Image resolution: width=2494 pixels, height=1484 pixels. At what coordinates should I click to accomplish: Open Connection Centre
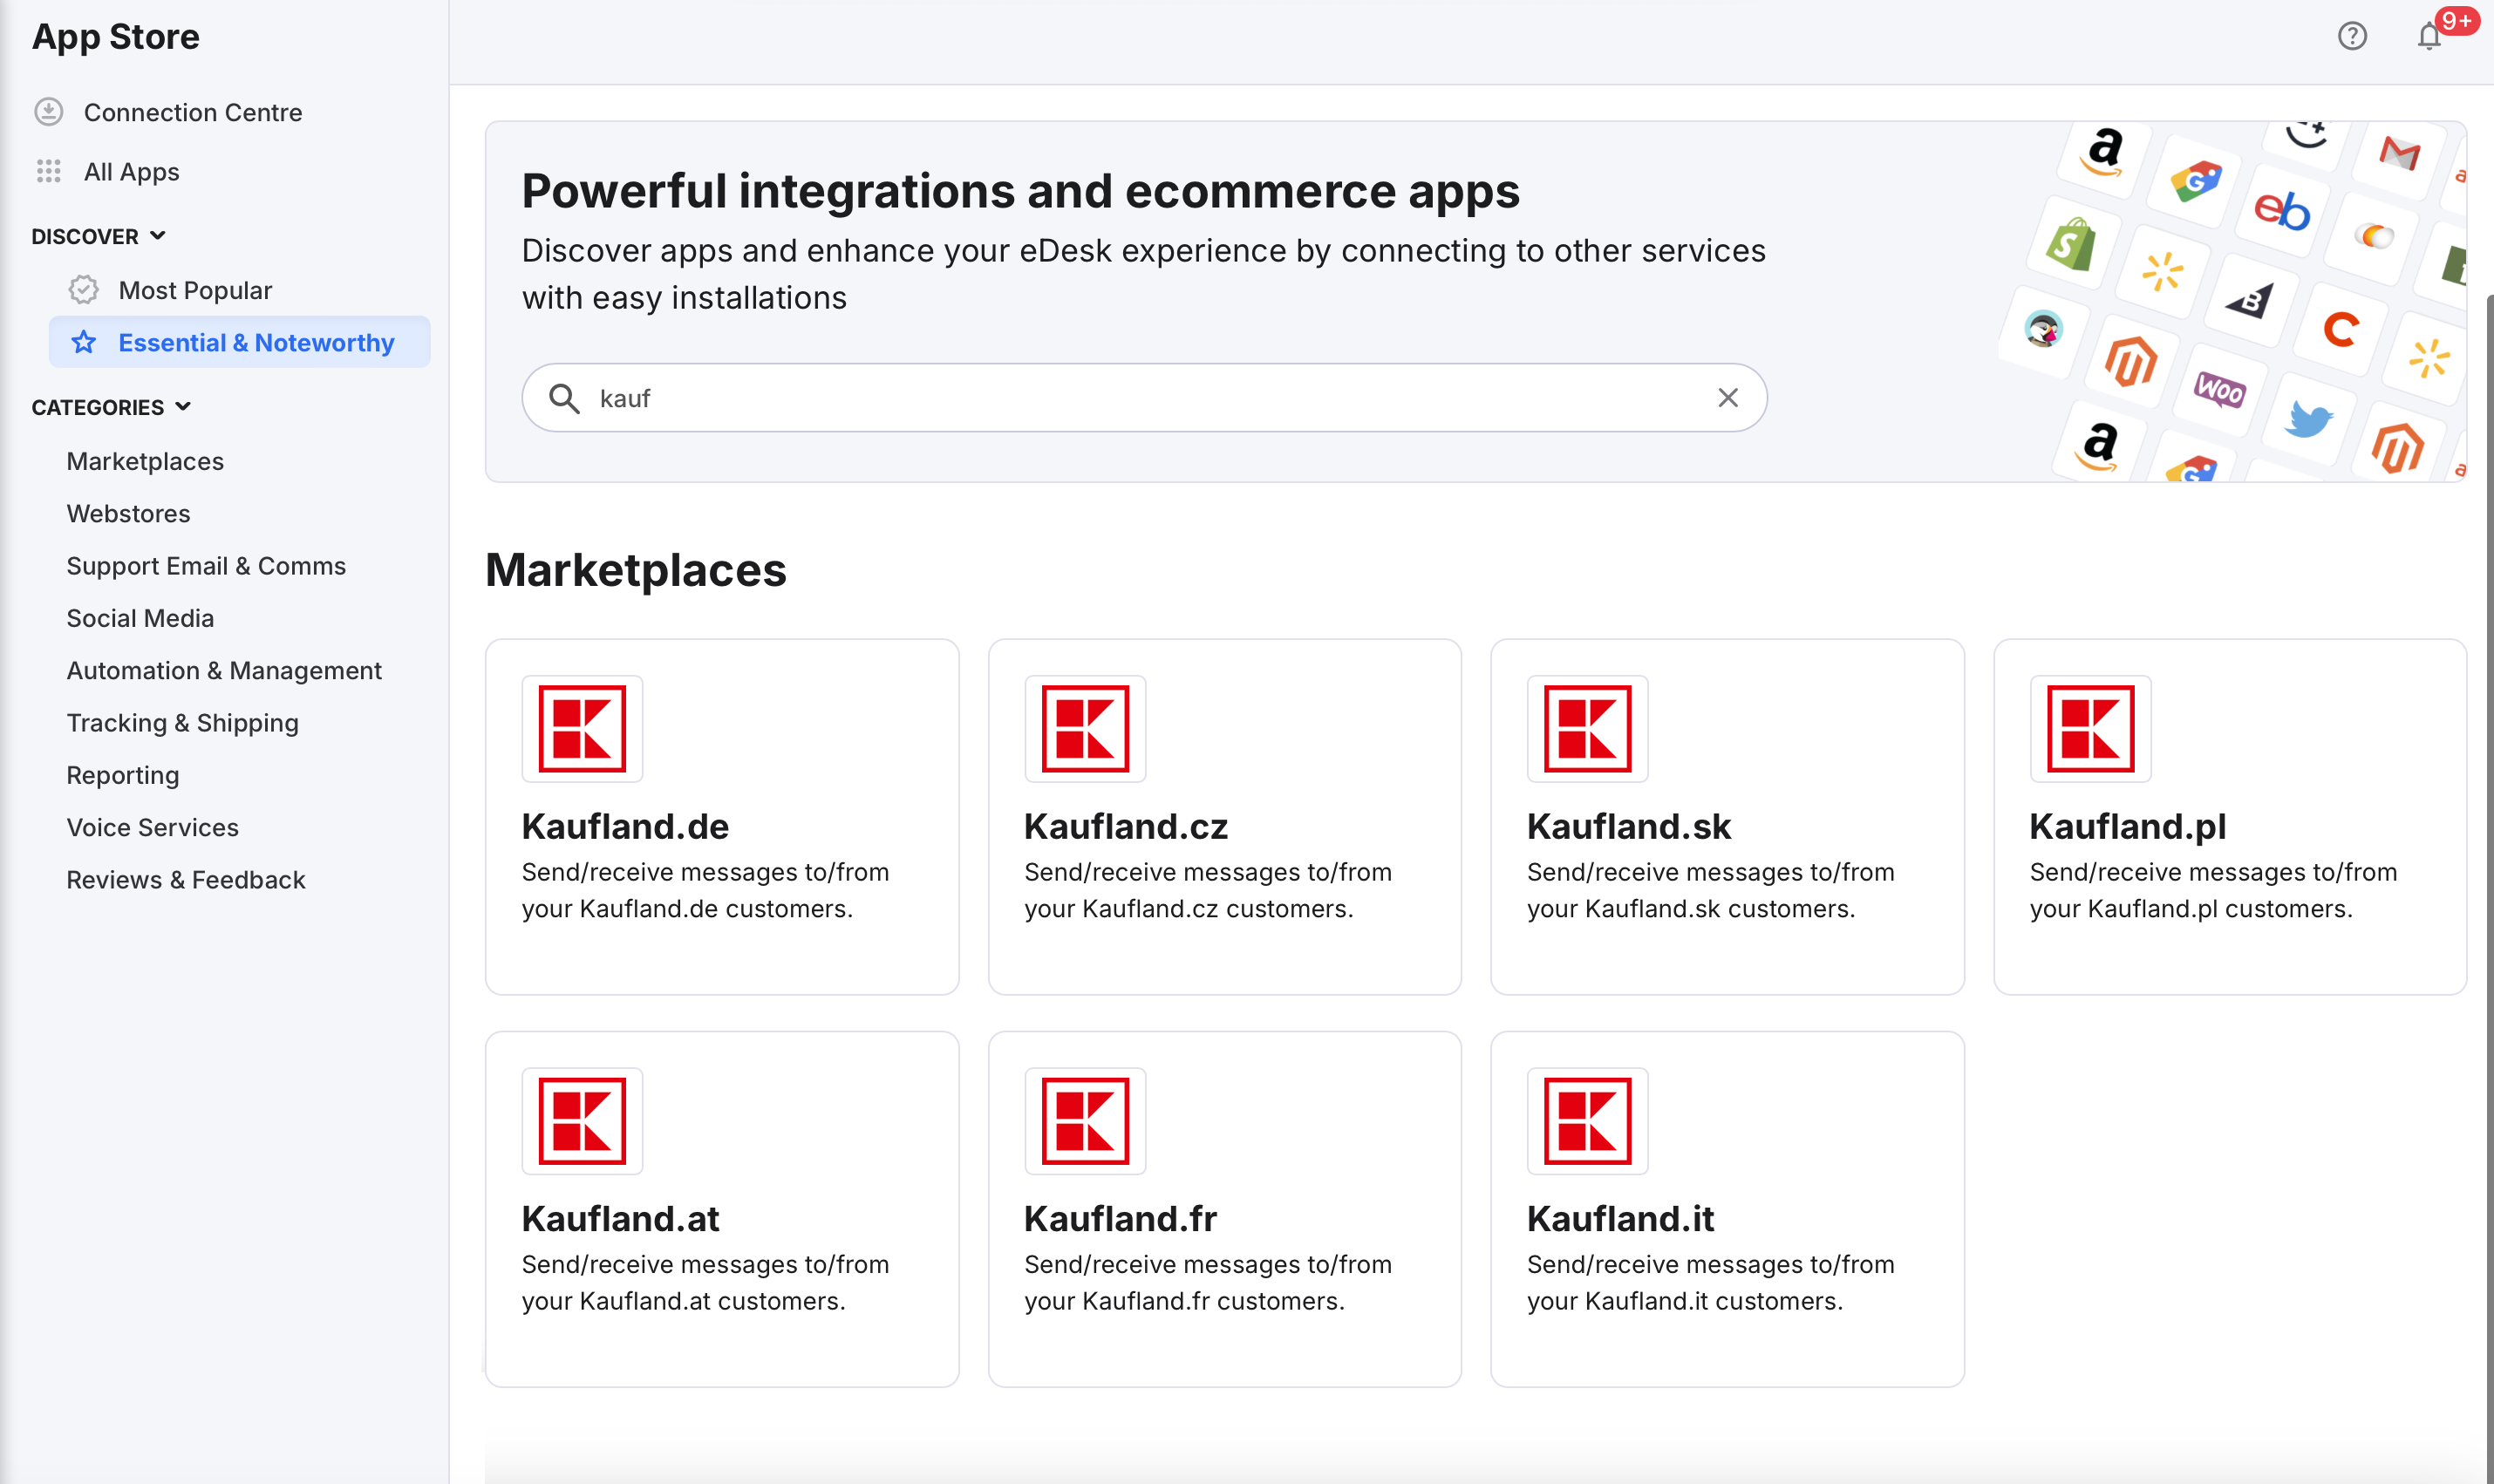[x=193, y=112]
